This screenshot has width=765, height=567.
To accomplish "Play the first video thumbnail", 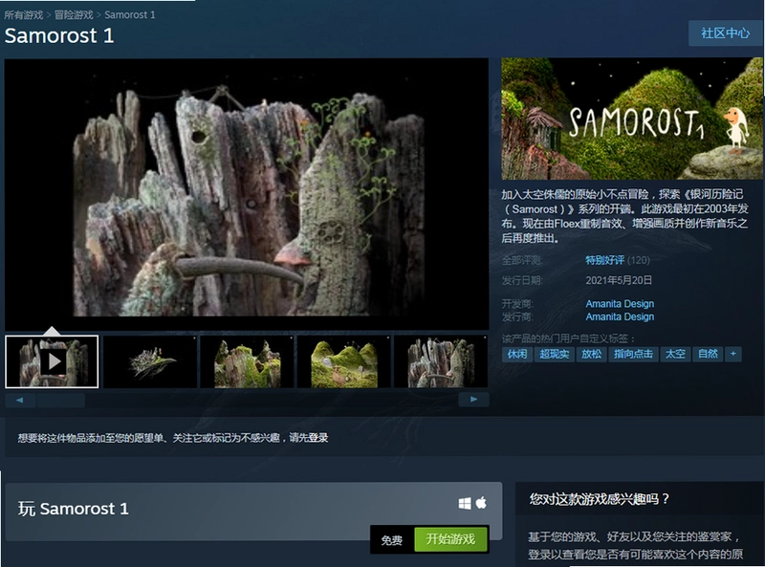I will [x=52, y=361].
